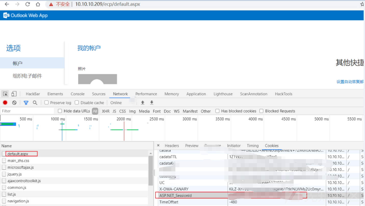Filter requests by CSS type

click(123, 111)
